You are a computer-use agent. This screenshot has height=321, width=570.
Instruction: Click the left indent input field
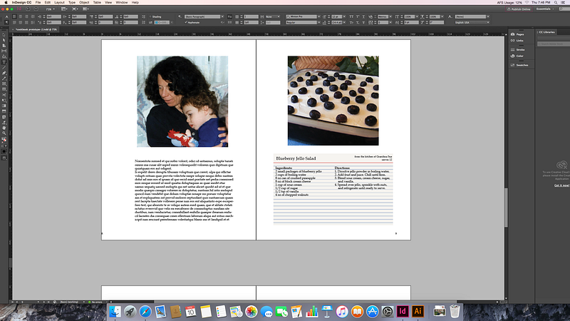pos(54,16)
